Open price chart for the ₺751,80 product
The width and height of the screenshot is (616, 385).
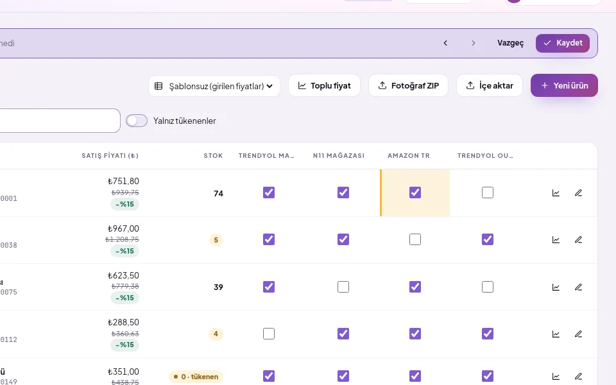[x=556, y=193]
